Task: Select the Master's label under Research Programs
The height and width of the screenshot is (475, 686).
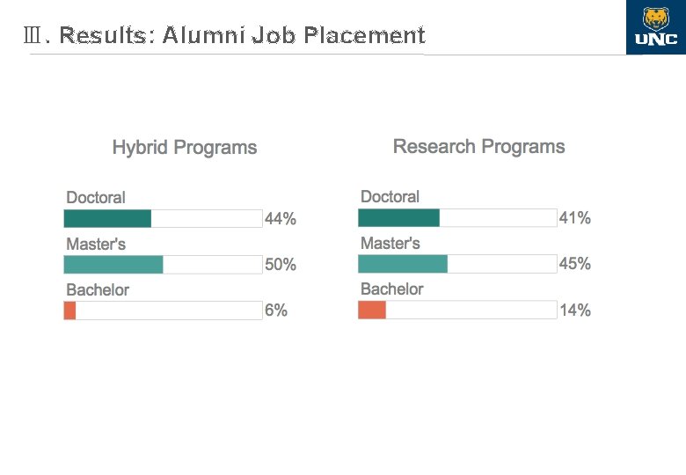Action: click(x=390, y=243)
